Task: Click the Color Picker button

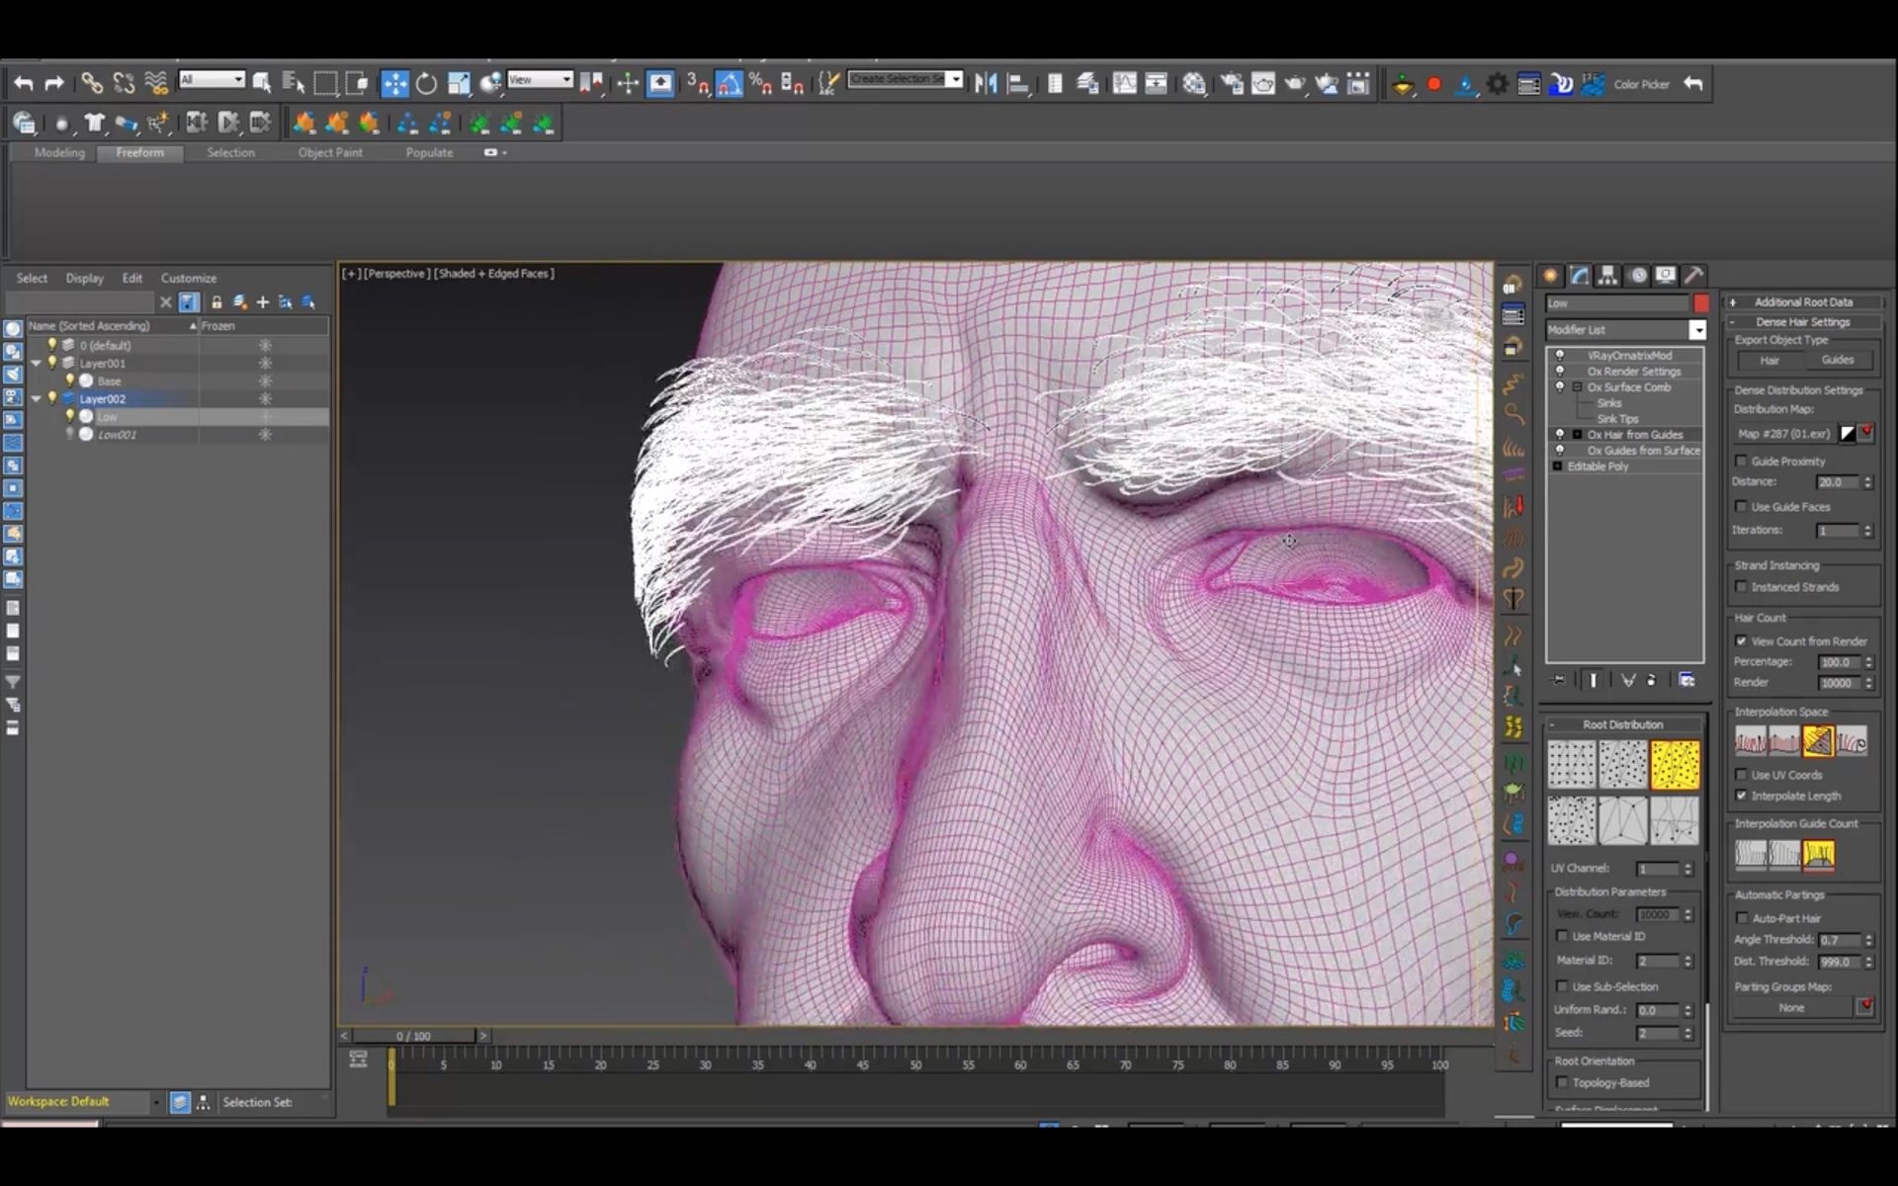Action: [x=1641, y=85]
